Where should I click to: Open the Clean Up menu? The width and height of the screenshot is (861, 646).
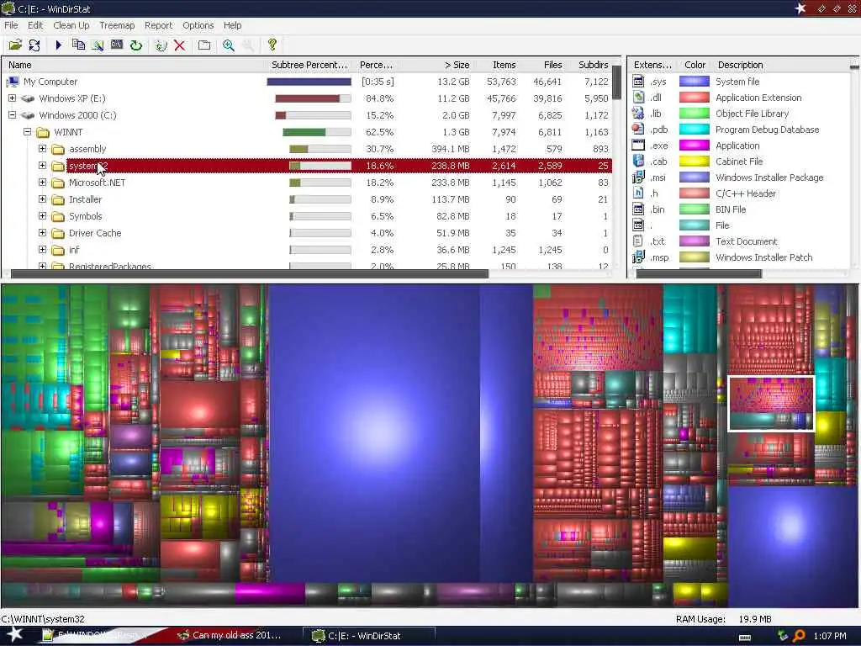(x=71, y=25)
